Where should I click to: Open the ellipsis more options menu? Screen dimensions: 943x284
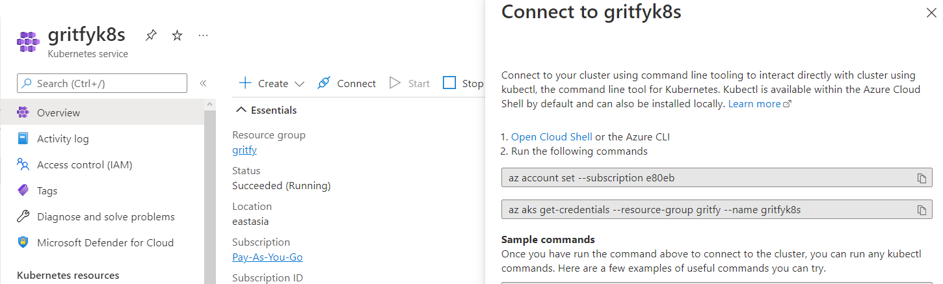(203, 35)
